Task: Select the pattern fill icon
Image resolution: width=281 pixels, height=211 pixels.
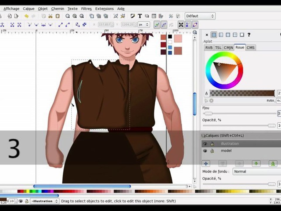Action: pos(235,35)
